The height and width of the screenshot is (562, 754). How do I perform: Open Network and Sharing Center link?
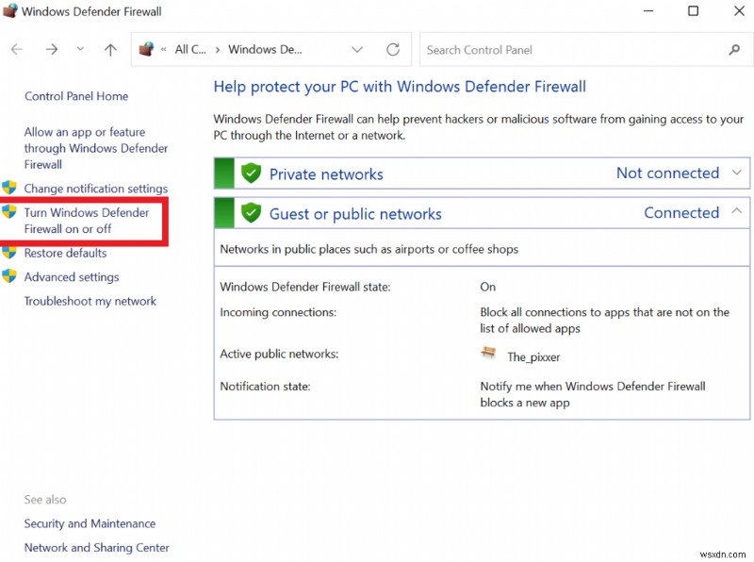(x=96, y=548)
